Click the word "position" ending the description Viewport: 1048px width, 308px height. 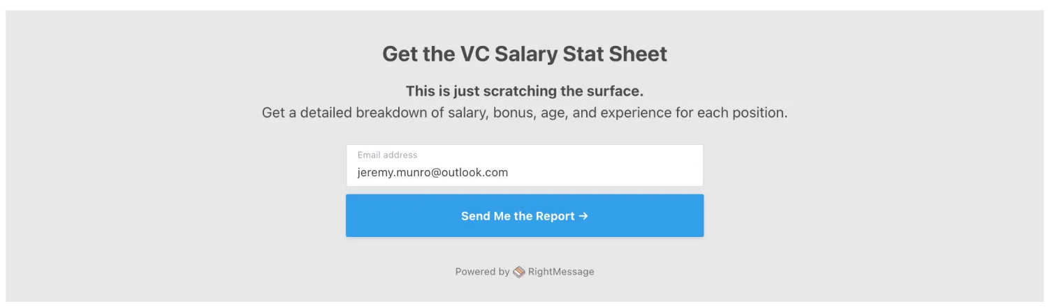(760, 112)
